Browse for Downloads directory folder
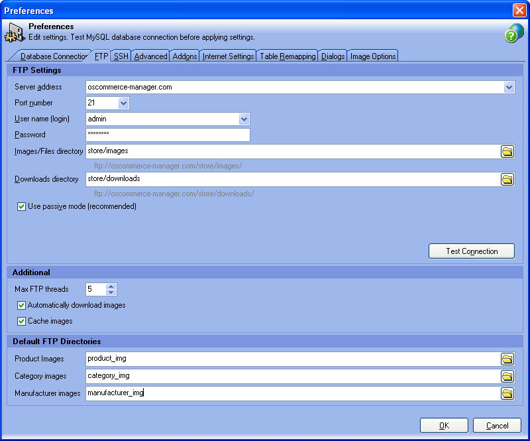530x441 pixels. tap(507, 180)
